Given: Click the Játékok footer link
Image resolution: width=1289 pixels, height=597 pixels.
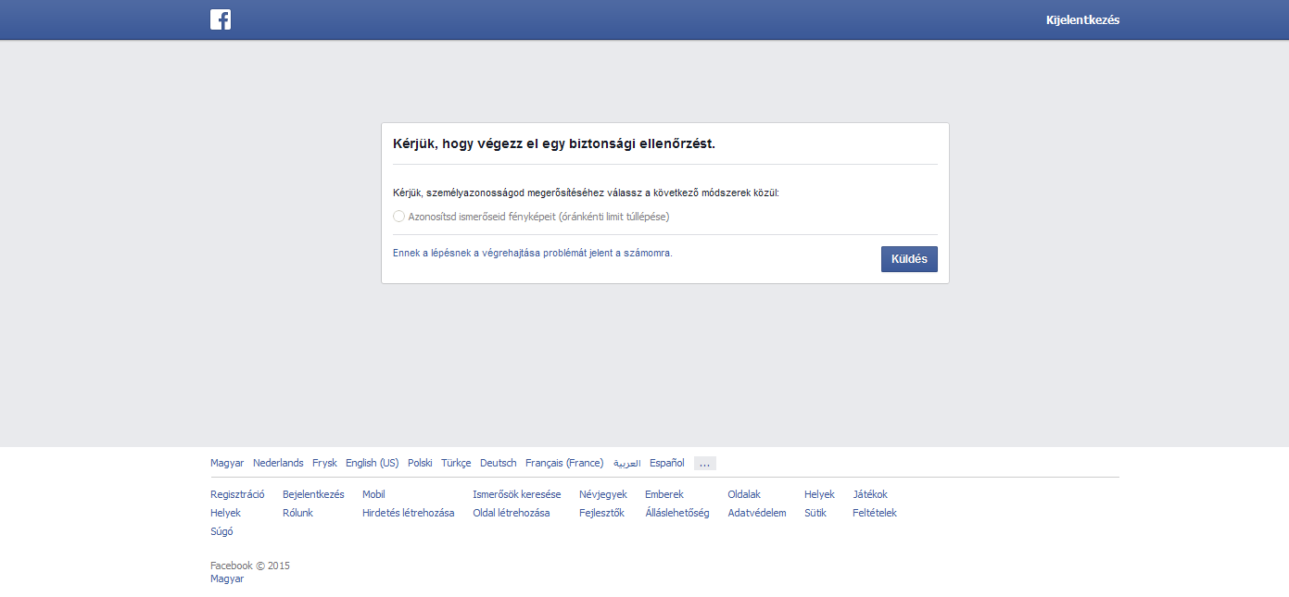Looking at the screenshot, I should [x=869, y=494].
